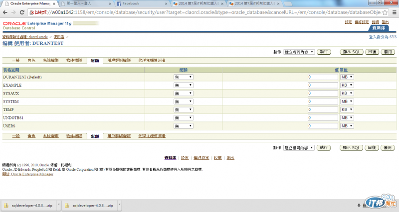
Task: Change the KB unit dropdown for EXAMPLE row
Action: (x=347, y=85)
